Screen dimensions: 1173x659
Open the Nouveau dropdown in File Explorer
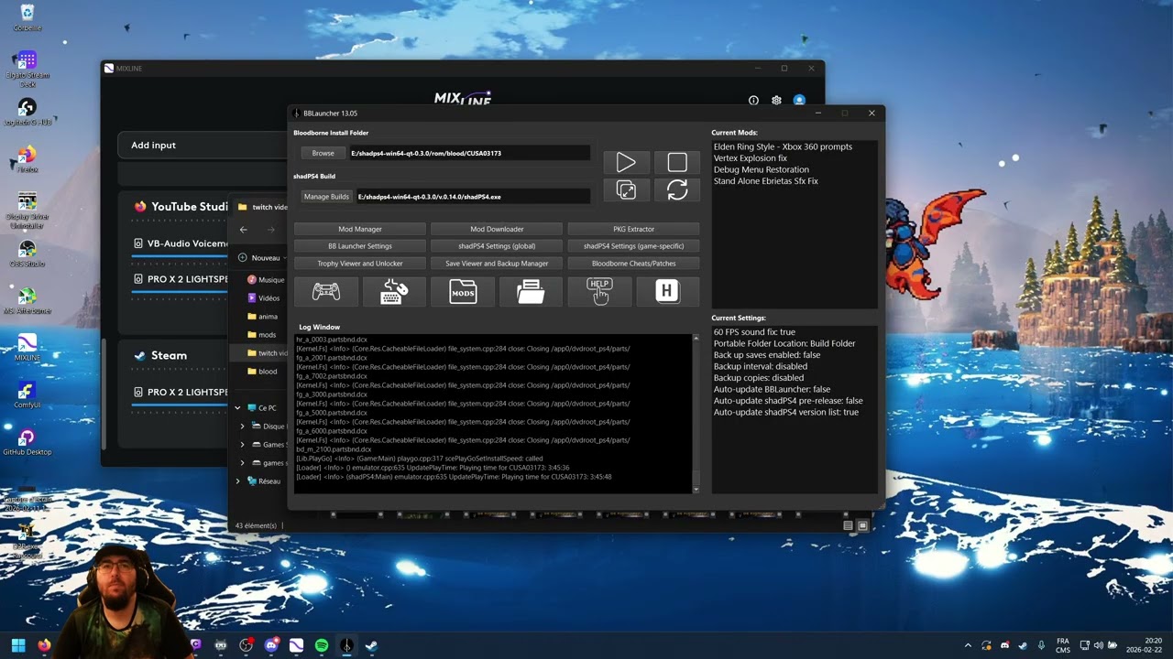(x=261, y=258)
